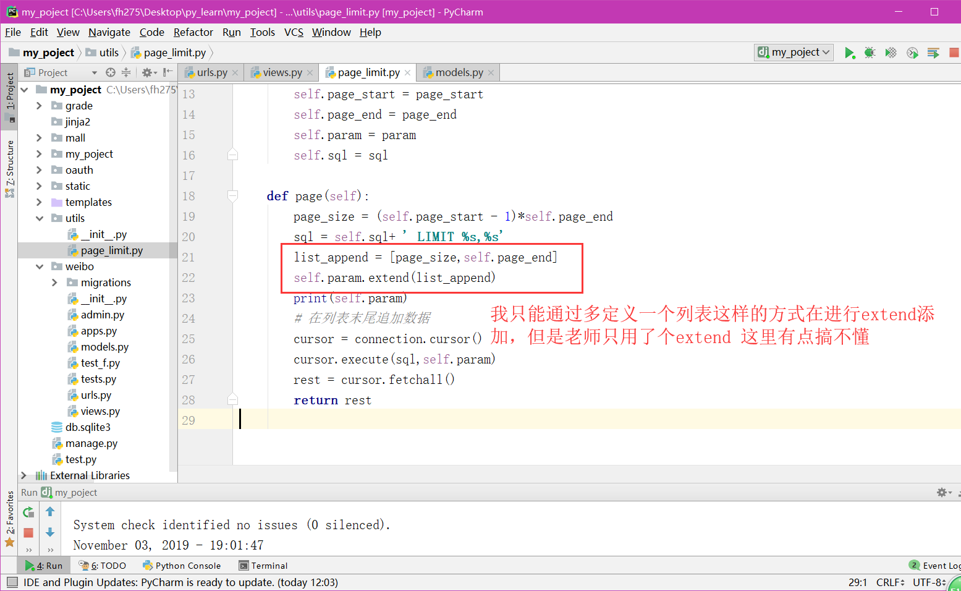The height and width of the screenshot is (591, 961).
Task: Expand External Libraries node
Action: click(23, 476)
